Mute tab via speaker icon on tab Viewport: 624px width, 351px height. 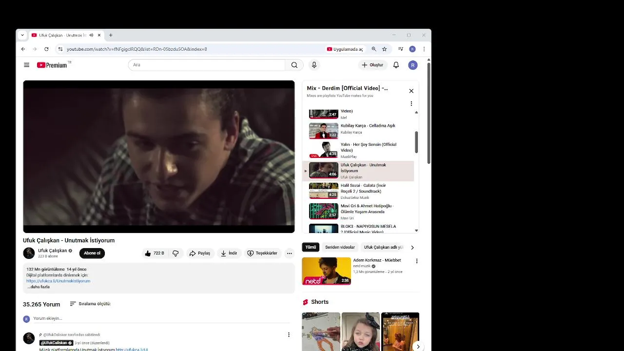[91, 35]
